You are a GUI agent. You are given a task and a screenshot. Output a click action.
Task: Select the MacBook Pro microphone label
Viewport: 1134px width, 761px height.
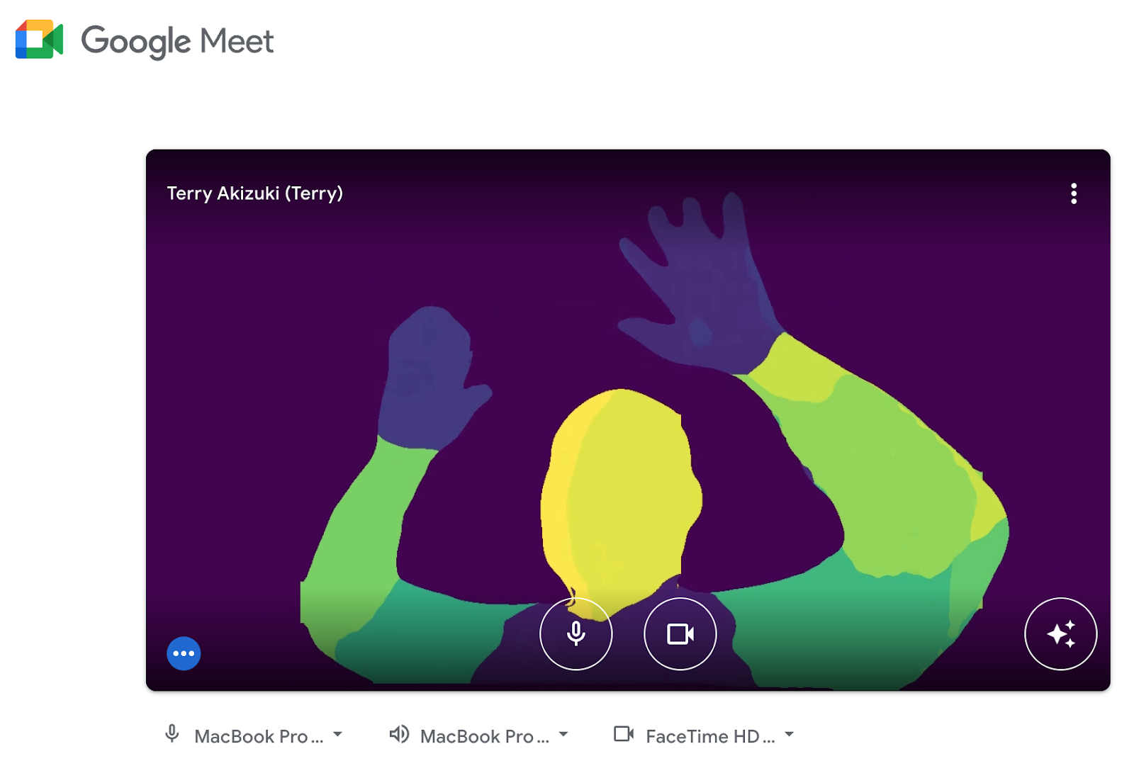259,737
